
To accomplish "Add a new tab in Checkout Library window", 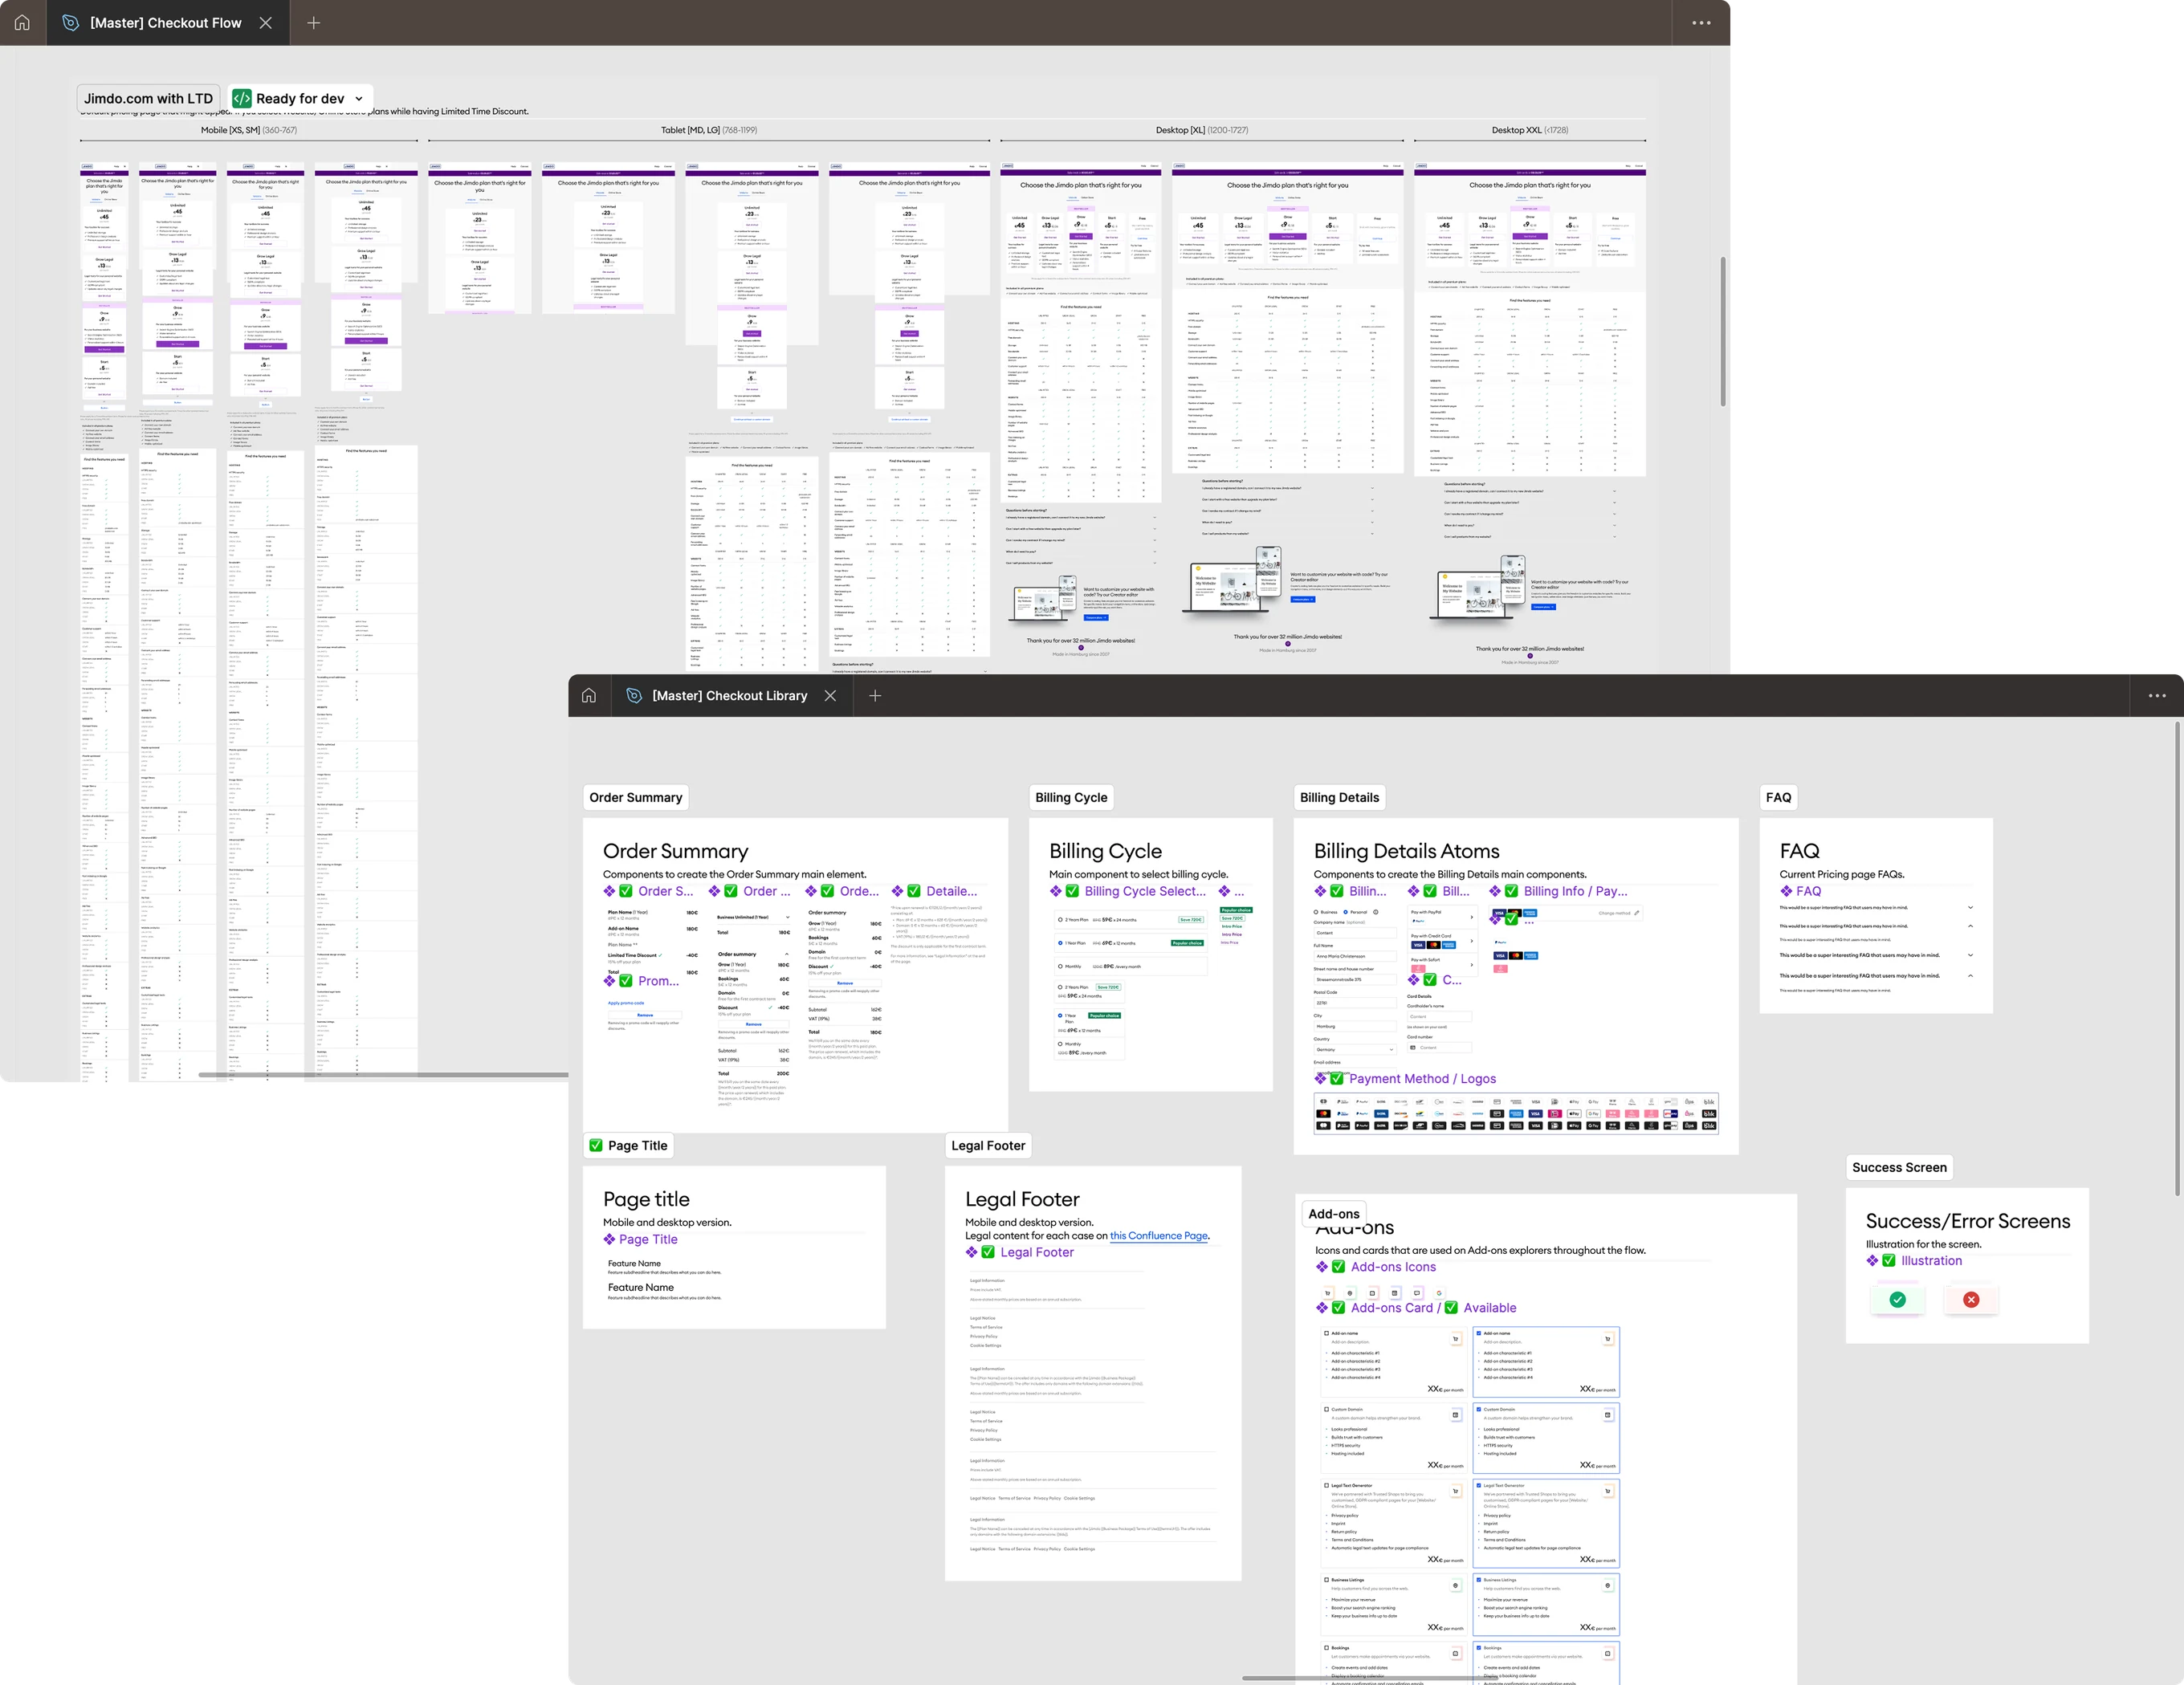I will click(875, 695).
